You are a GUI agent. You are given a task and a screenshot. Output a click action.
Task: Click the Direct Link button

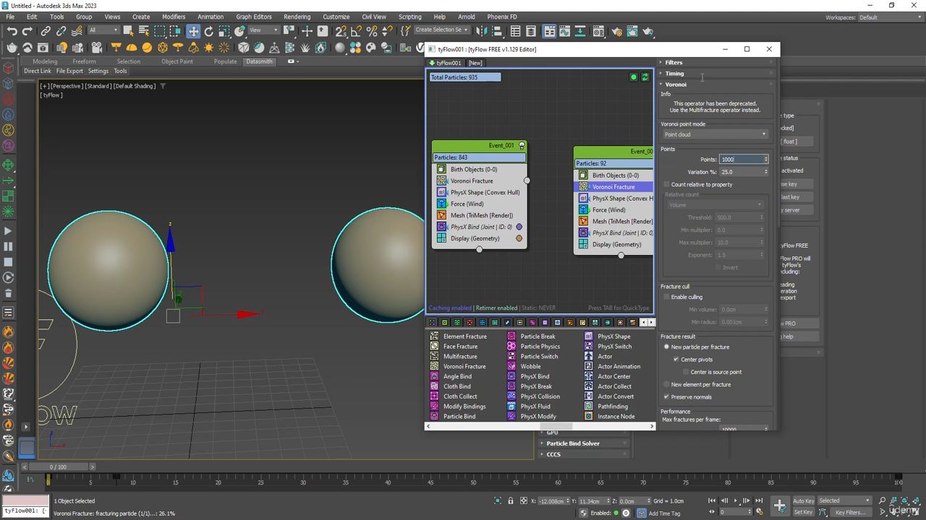pyautogui.click(x=38, y=71)
